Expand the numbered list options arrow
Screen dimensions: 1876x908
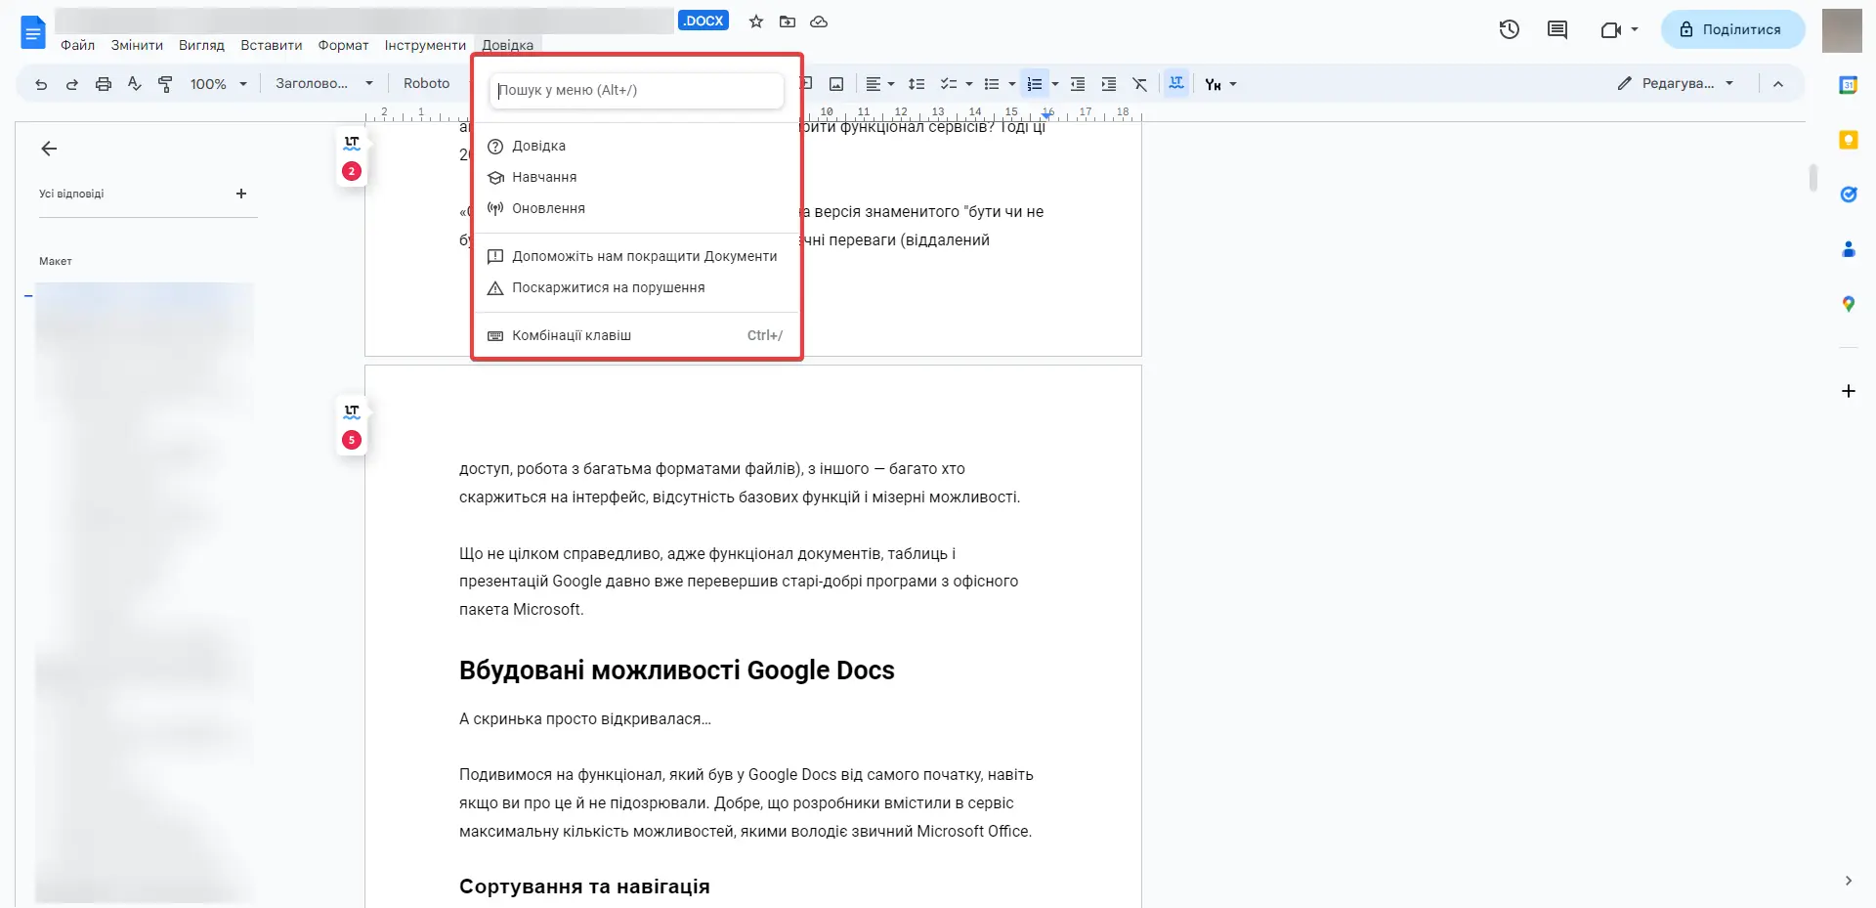point(1055,84)
